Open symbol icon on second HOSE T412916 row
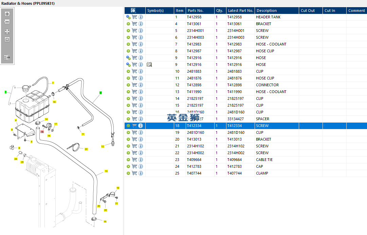367x235 pixels. pyautogui.click(x=149, y=65)
